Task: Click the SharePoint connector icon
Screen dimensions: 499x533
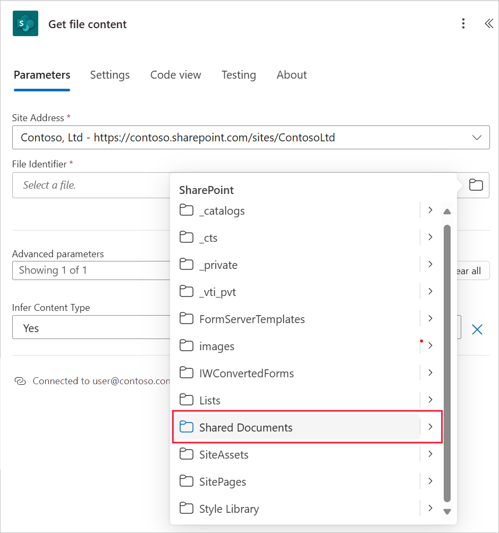Action: tap(26, 24)
